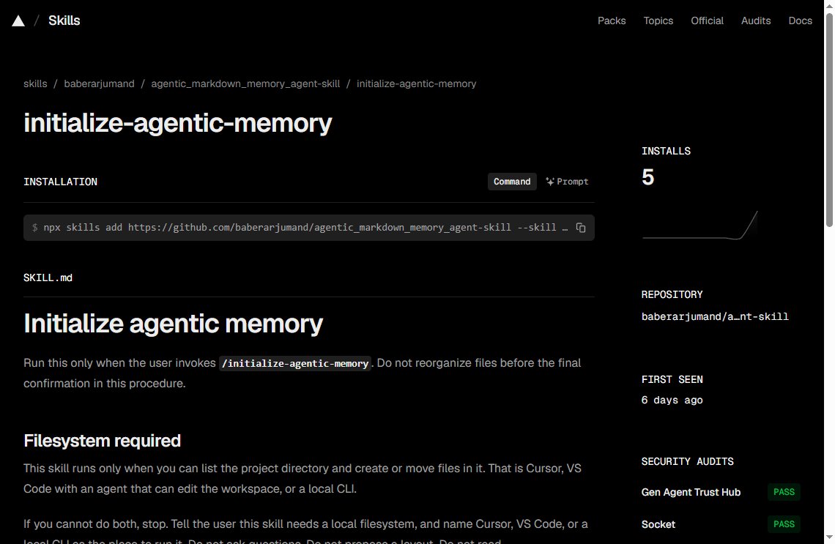Click the 'initialize-agentic-memory' page title

[178, 123]
